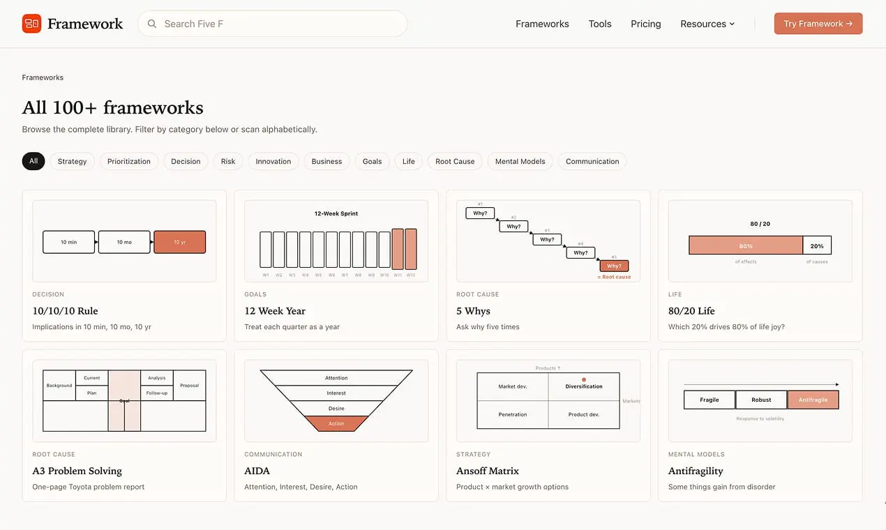The width and height of the screenshot is (886, 530).
Task: Click 'Ask why five times' description
Action: click(488, 326)
